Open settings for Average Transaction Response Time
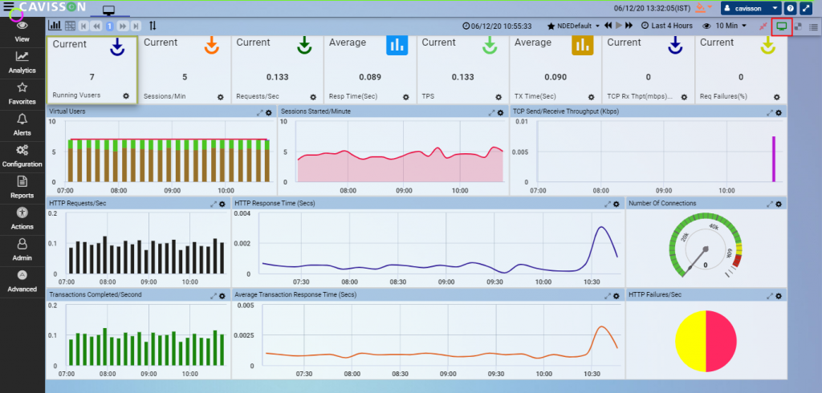This screenshot has height=393, width=822. pos(616,296)
